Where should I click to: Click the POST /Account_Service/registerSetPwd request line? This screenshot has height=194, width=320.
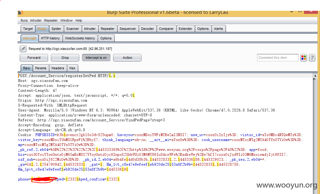[x=67, y=76]
